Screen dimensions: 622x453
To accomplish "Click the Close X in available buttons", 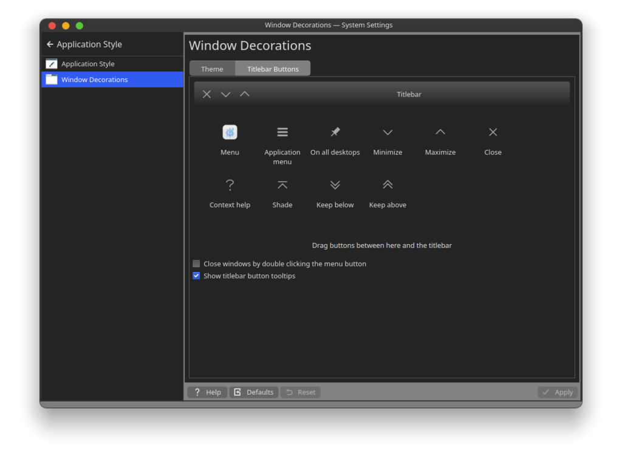I will click(493, 132).
